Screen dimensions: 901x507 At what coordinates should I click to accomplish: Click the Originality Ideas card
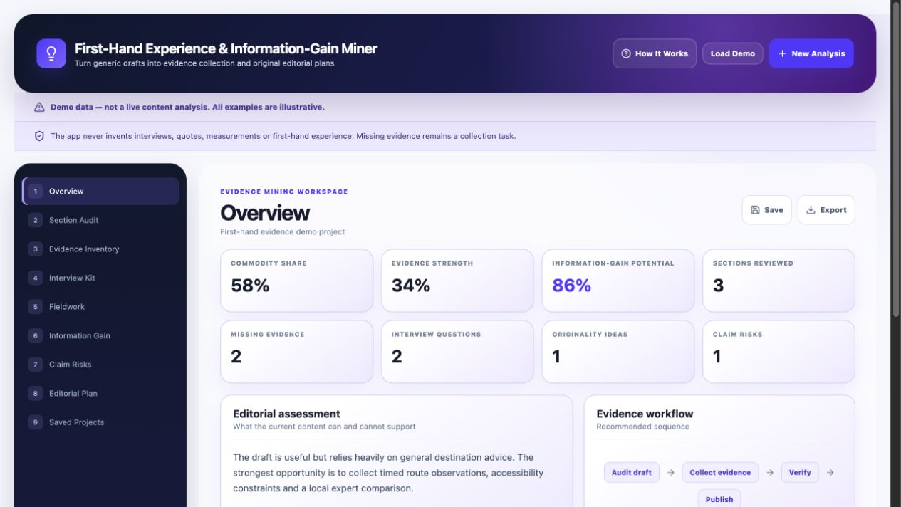coord(618,352)
